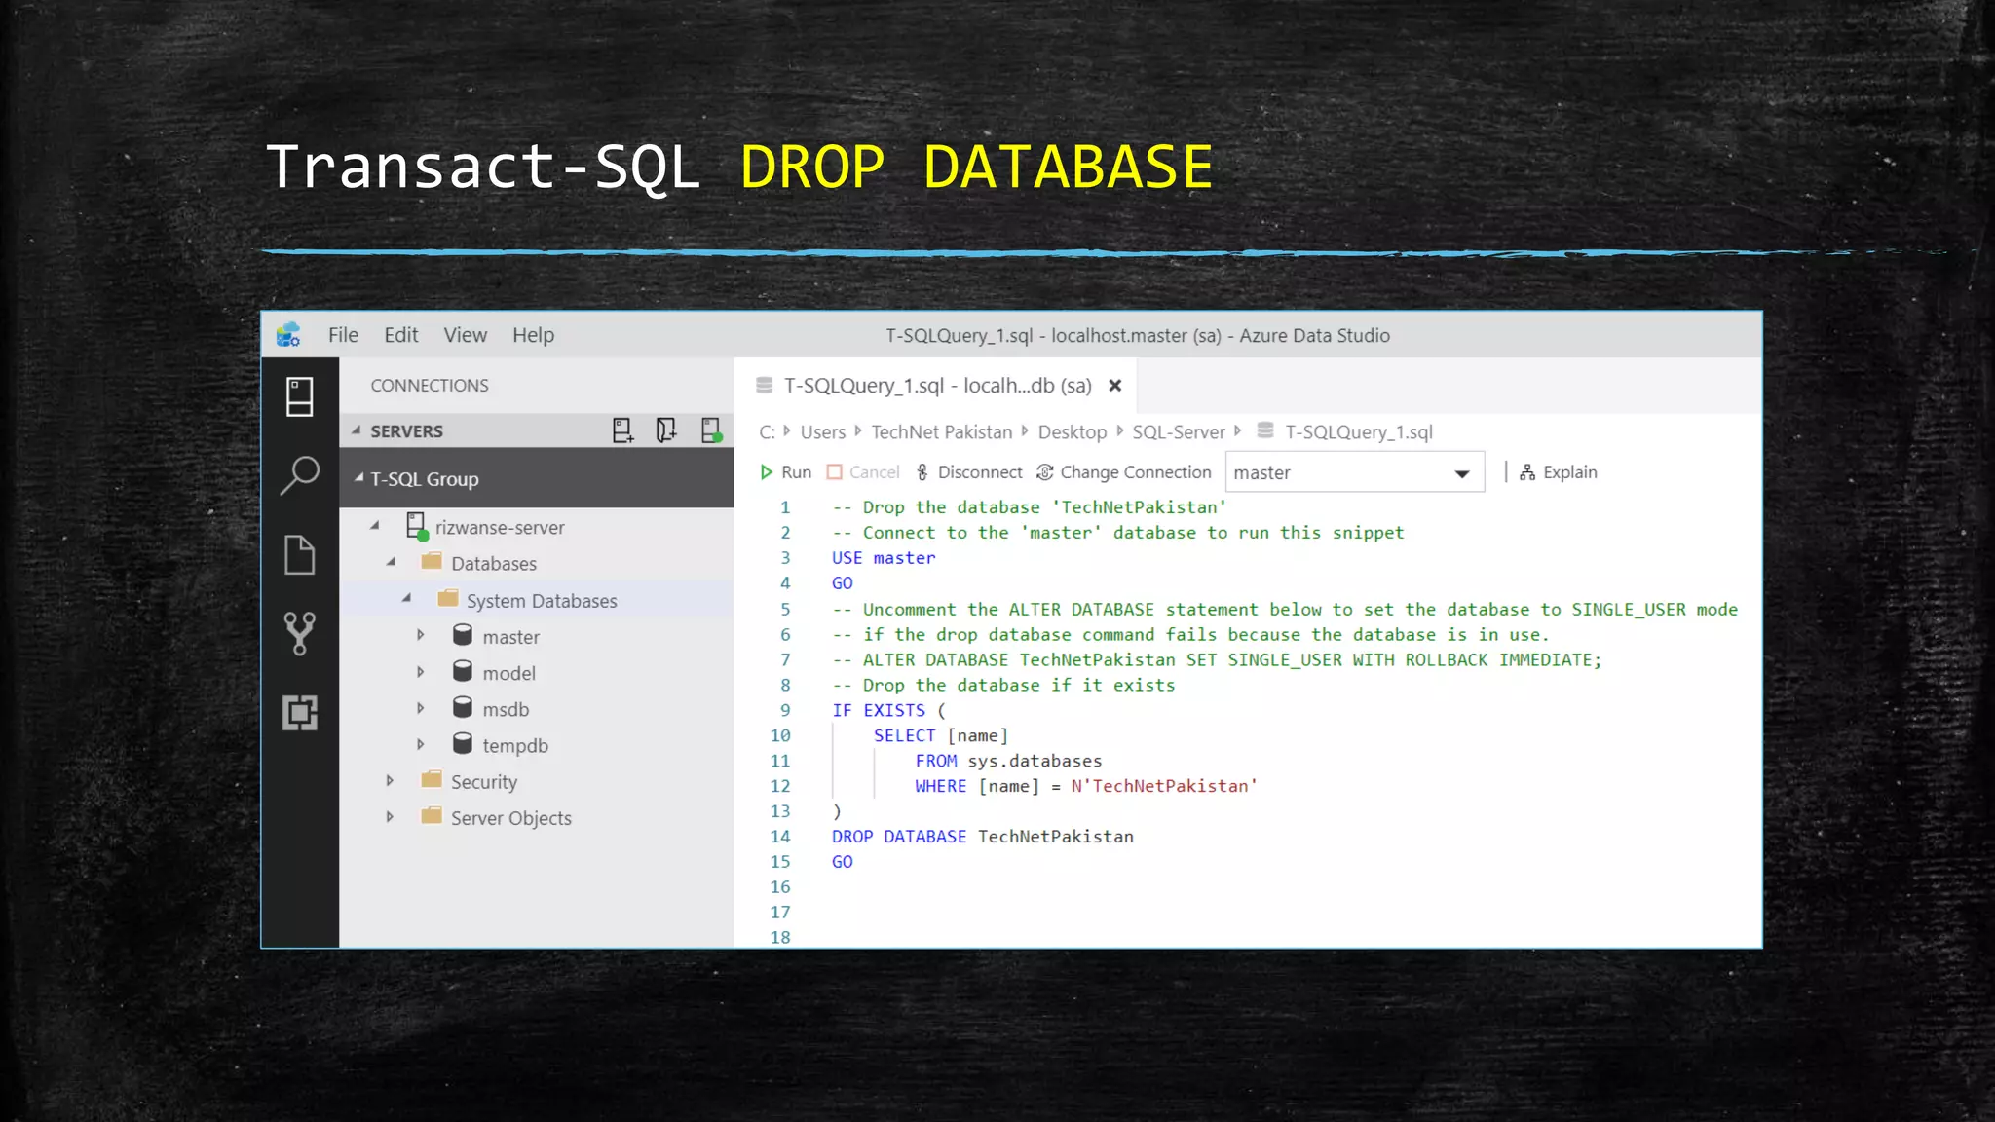Collapse the System Databases folder

point(407,599)
